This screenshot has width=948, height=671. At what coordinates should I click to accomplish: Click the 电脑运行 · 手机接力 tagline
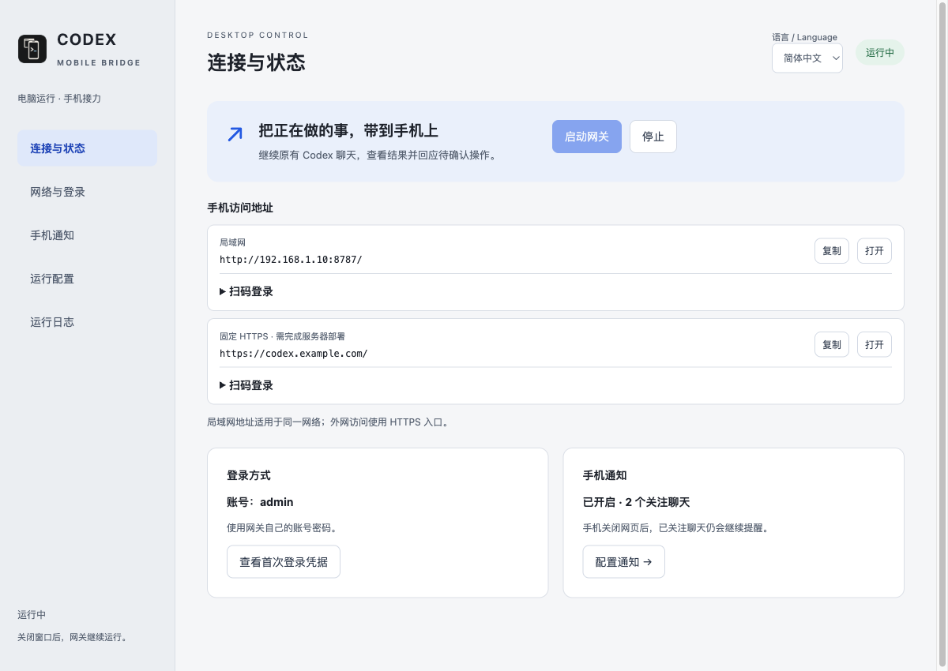[59, 99]
